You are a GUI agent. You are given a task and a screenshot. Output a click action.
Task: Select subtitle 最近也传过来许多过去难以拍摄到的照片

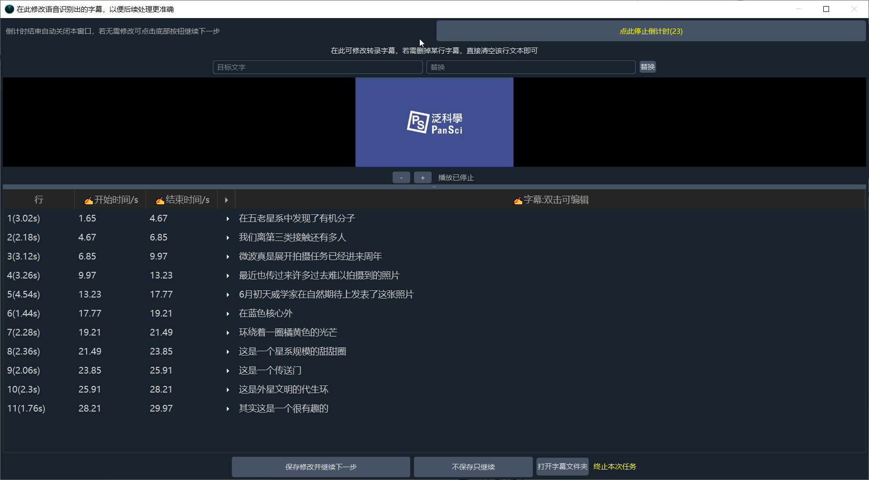coord(319,276)
